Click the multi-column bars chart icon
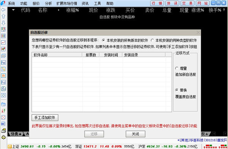 tap(3, 36)
